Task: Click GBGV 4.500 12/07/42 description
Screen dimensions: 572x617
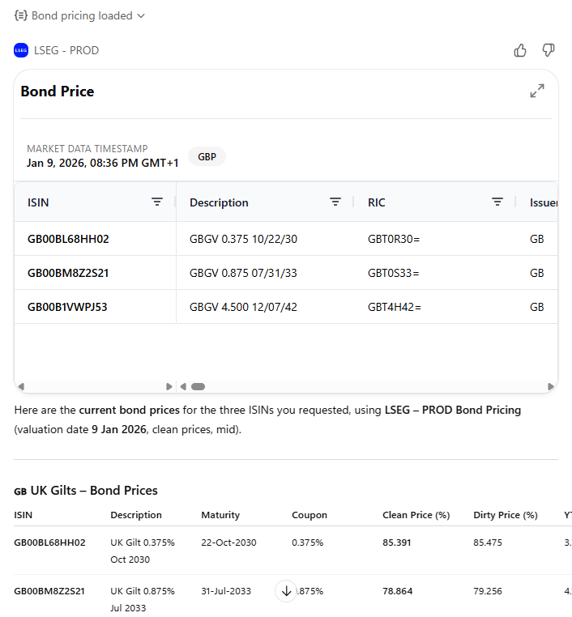Action: click(x=243, y=307)
